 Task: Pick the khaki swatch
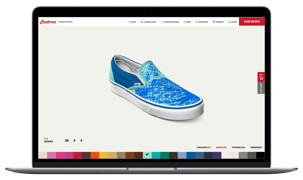[x=121, y=155]
